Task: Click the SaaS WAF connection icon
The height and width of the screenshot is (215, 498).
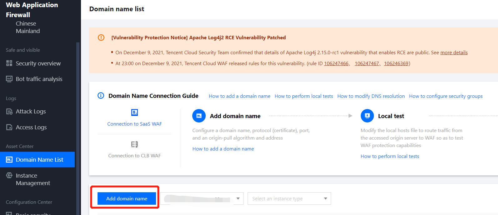Action: tap(134, 112)
